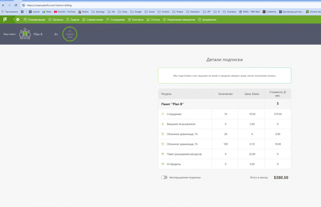This screenshot has width=321, height=207.
Task: Click the plus add button in green toolbar
Action: [x=18, y=20]
